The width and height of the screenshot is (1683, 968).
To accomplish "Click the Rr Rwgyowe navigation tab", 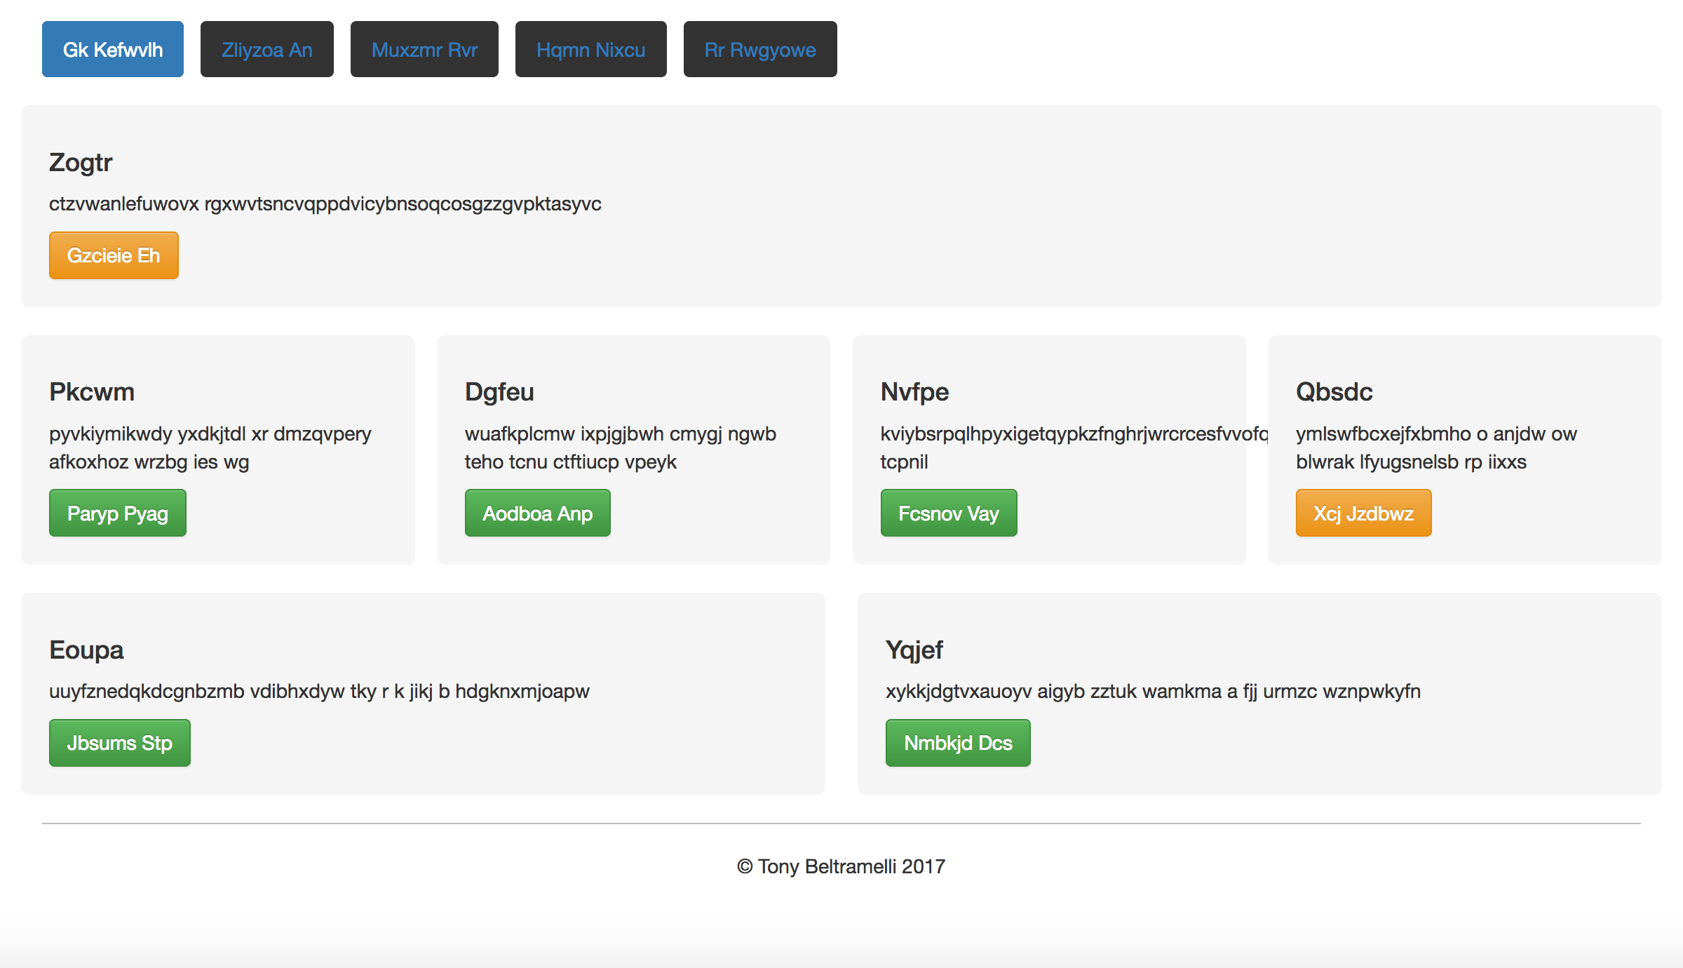I will [x=759, y=49].
